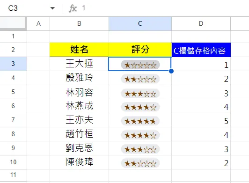Open 陳俊瑋's two-star rating chip
The image size is (249, 183).
pyautogui.click(x=140, y=163)
